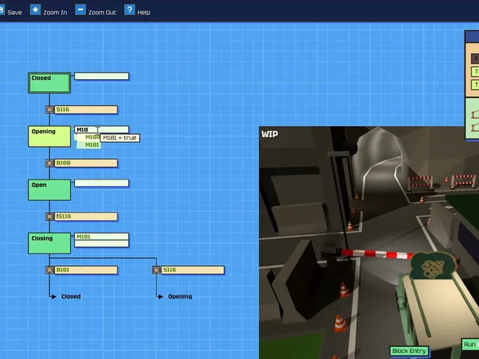Select the Open step block
The width and height of the screenshot is (479, 359).
[49, 190]
